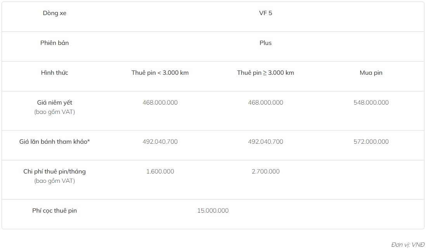Select the "Thuê pin ≥ 3.000 km" column header

pos(265,73)
